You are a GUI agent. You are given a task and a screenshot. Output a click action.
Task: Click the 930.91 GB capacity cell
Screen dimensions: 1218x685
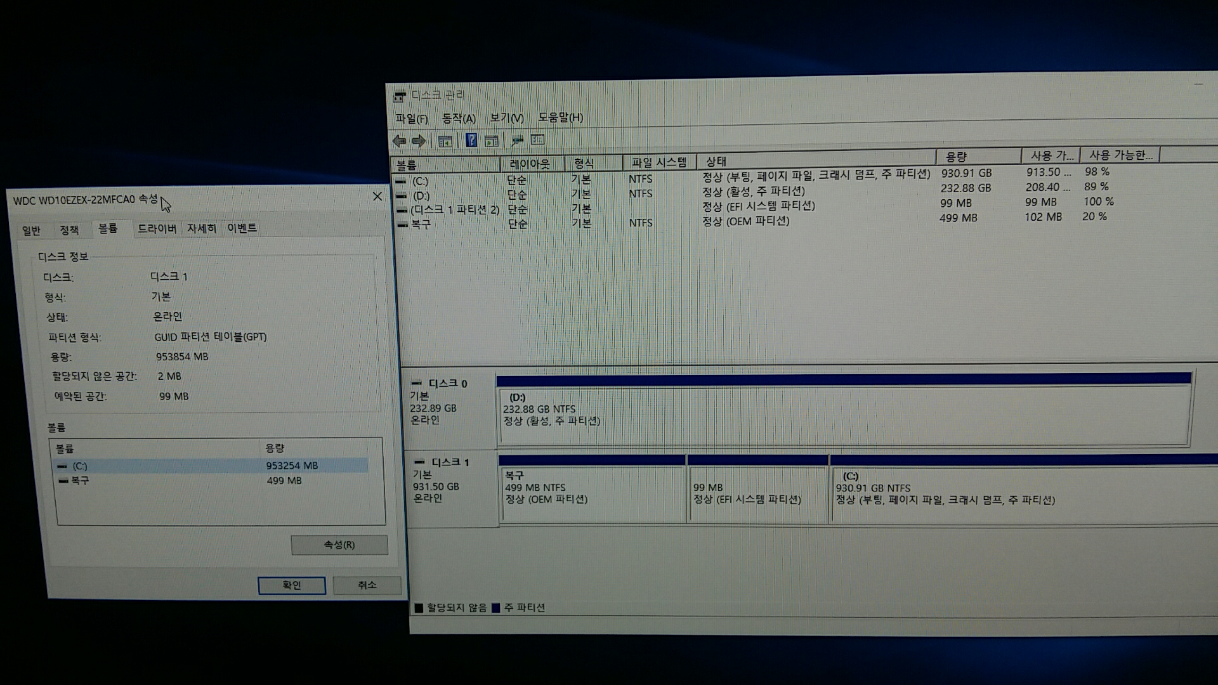point(966,173)
